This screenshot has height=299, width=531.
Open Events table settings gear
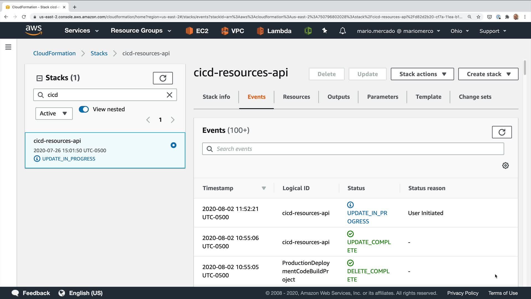[505, 166]
